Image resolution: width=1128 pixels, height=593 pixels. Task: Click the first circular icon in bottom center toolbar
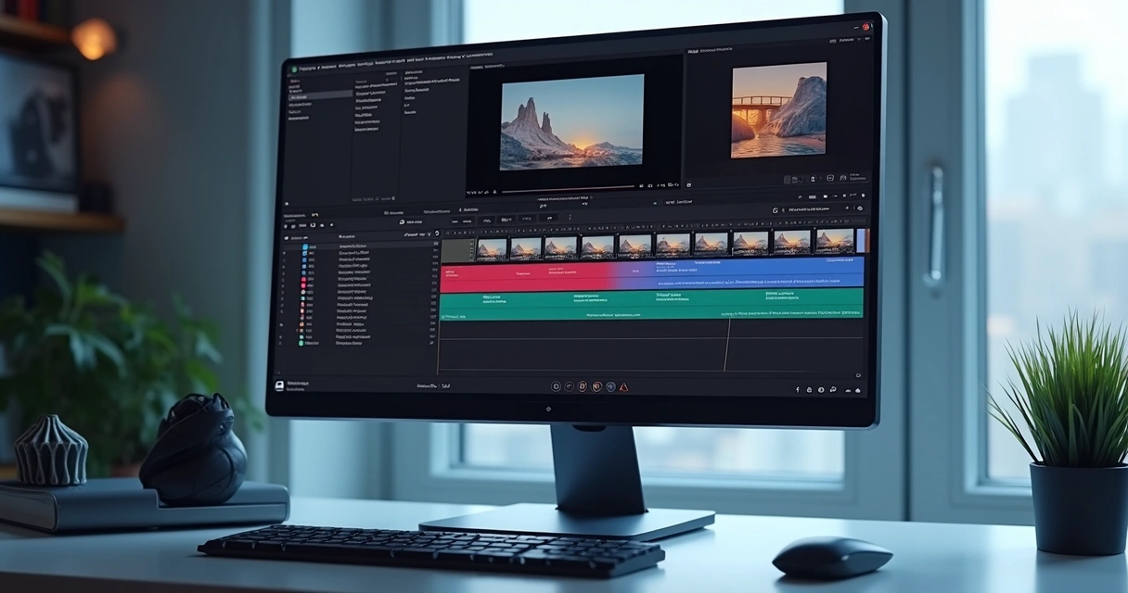[556, 386]
